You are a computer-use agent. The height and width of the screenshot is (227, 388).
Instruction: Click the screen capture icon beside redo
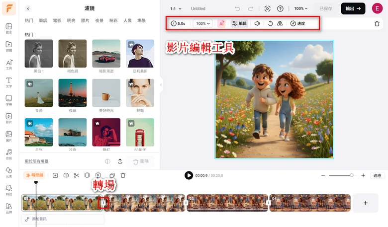[267, 8]
